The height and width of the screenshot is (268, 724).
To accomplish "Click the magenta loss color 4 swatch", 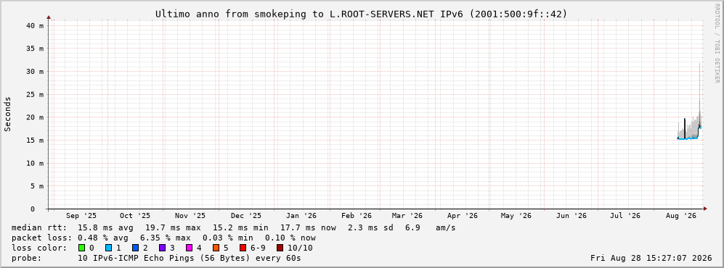I will click(190, 248).
